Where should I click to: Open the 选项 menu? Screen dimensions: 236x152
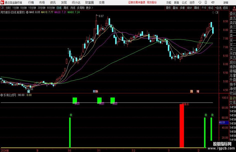click(192, 2)
